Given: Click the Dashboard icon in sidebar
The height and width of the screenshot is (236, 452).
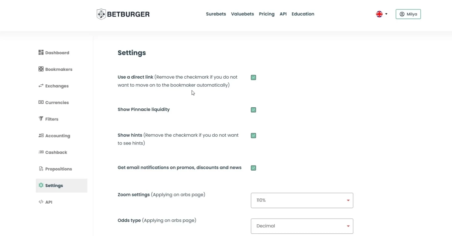Looking at the screenshot, I should [41, 52].
